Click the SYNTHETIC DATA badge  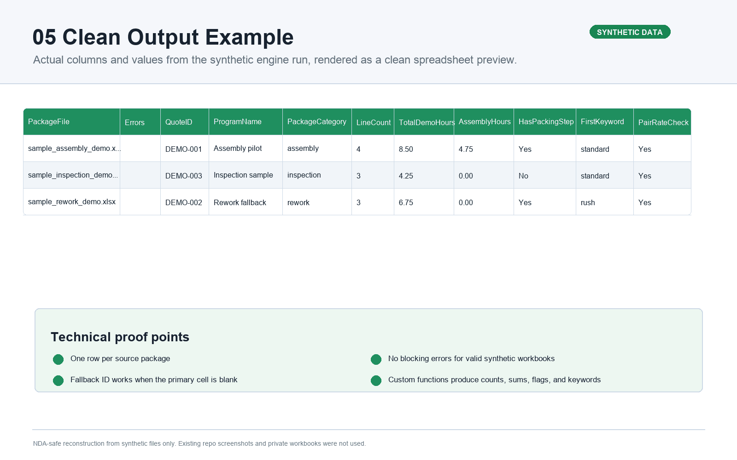click(x=630, y=32)
